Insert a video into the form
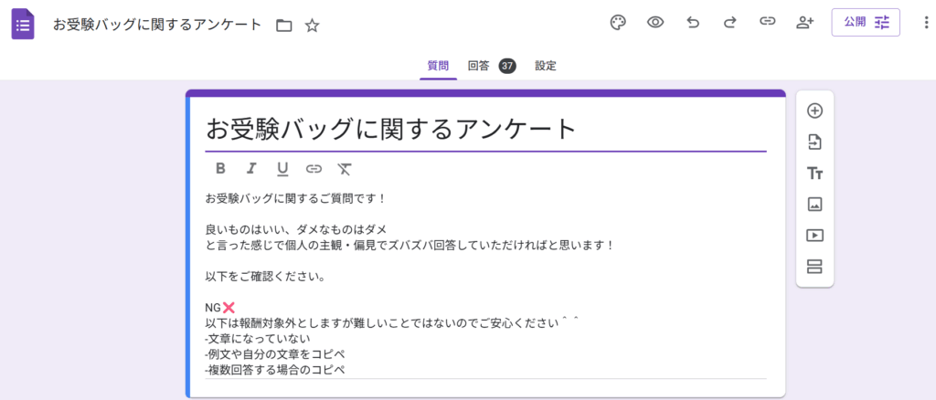Image resolution: width=936 pixels, height=400 pixels. [x=814, y=236]
